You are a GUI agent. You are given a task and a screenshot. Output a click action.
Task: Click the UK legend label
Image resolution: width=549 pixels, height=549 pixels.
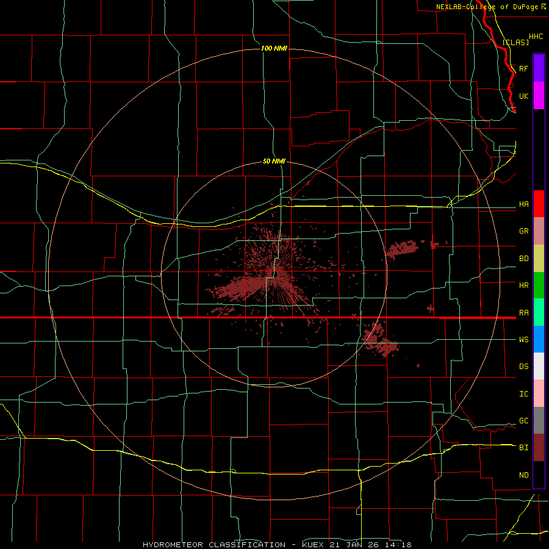coord(523,96)
